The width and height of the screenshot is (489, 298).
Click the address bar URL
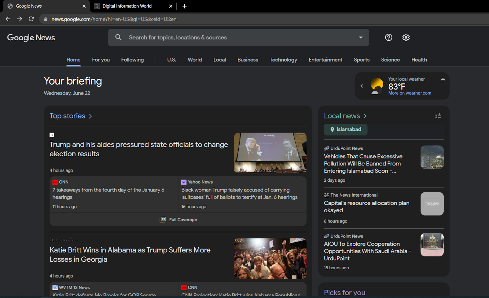(114, 19)
